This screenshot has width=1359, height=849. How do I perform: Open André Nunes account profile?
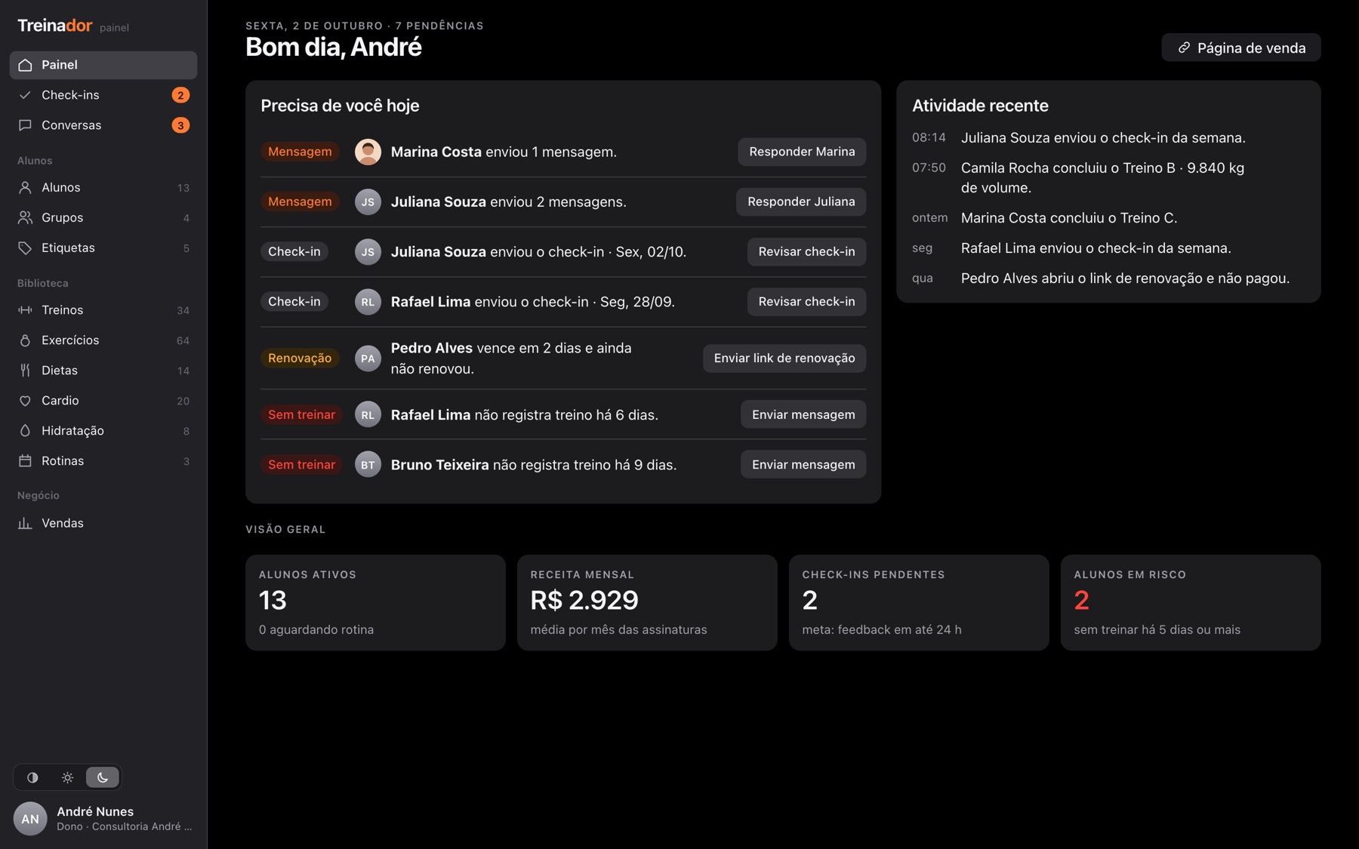point(103,819)
